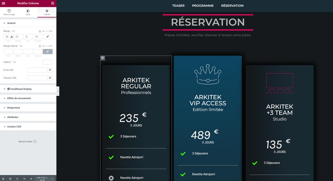
Task: Open revision history icon
Action: [17, 179]
